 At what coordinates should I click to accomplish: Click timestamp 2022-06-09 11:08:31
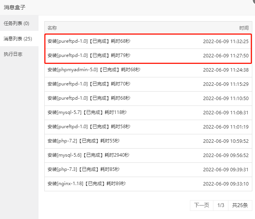226,113
